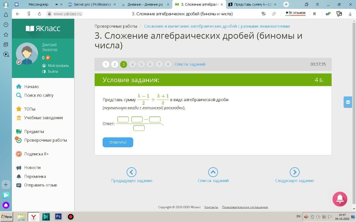This screenshot has width=356, height=222.
Task: Click the first numerator answer box
Action: coord(123,120)
